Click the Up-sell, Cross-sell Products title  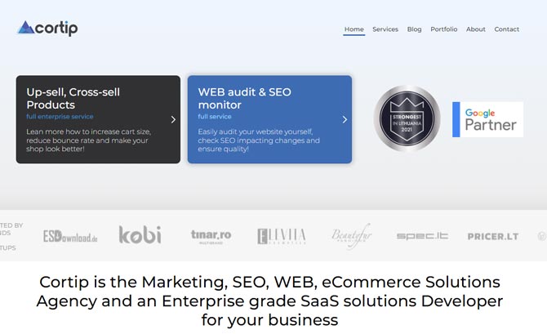[73, 99]
